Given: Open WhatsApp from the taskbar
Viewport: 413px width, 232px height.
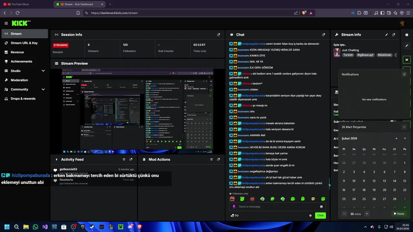Looking at the screenshot, I should pyautogui.click(x=35, y=227).
